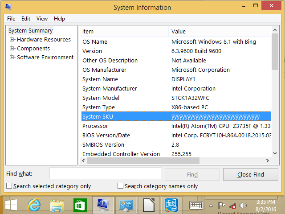Open the touch keyboard from taskbar
285x214 pixels.
click(196, 206)
